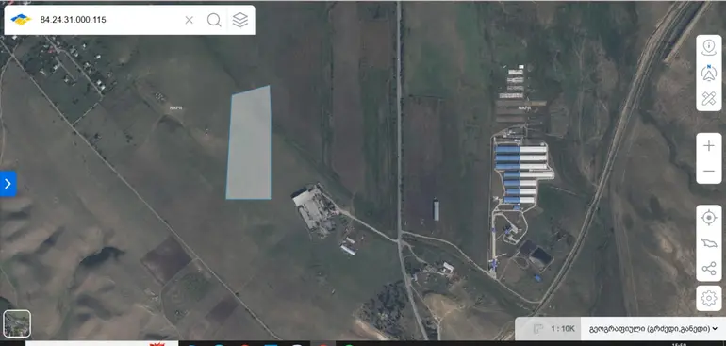Run search with magnifying glass icon
726x346 pixels.
[214, 20]
